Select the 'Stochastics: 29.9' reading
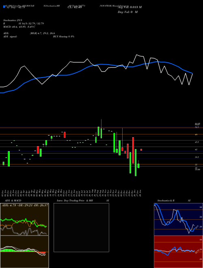Viewport: 203px width, 268px height. [13, 20]
